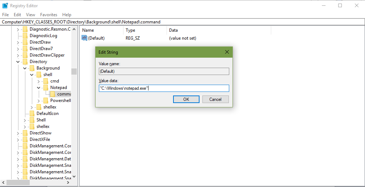This screenshot has width=365, height=187.
Task: Click the tree vertical scrollbar thumb
Action: coord(74,71)
